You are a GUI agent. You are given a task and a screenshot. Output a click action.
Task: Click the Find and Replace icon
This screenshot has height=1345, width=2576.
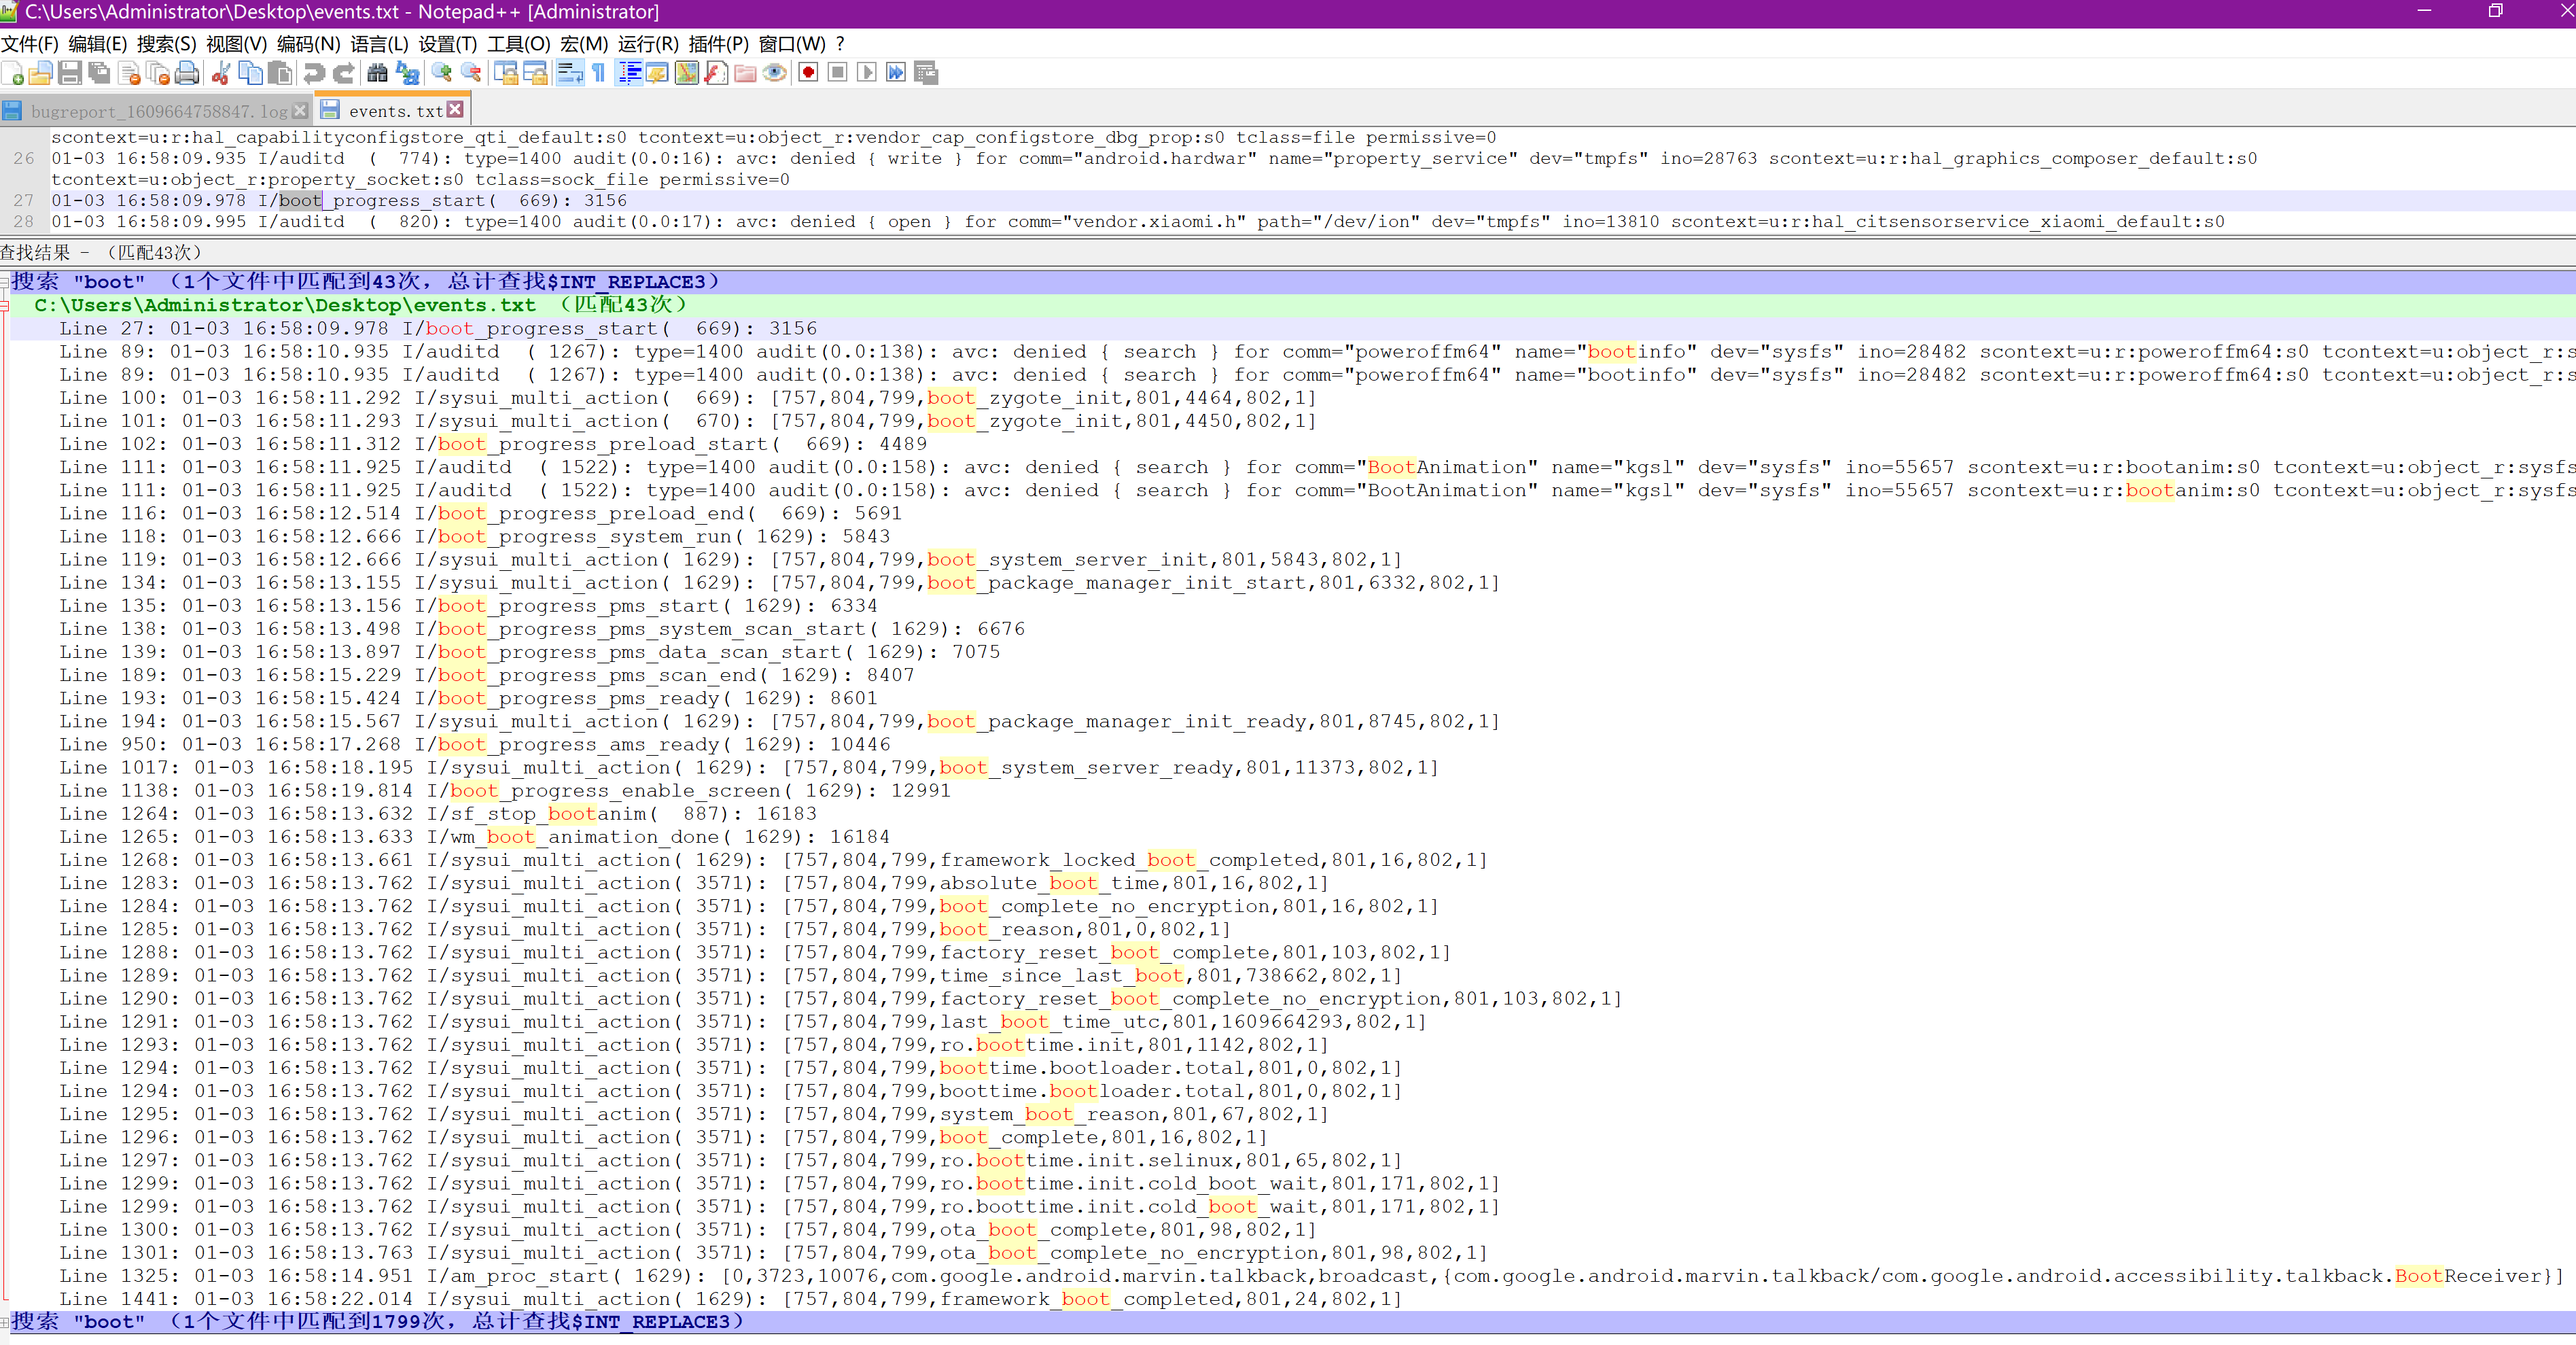tap(407, 73)
